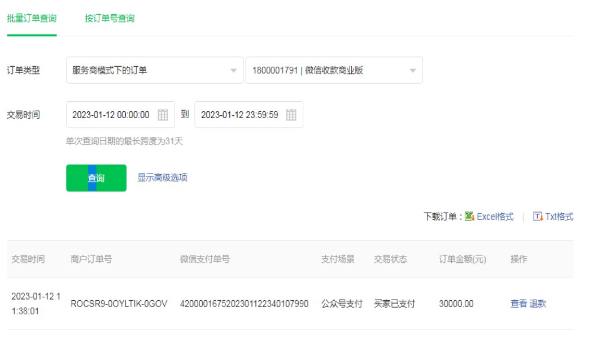Open the end date calendar icon
This screenshot has height=342, width=589.
[x=291, y=115]
